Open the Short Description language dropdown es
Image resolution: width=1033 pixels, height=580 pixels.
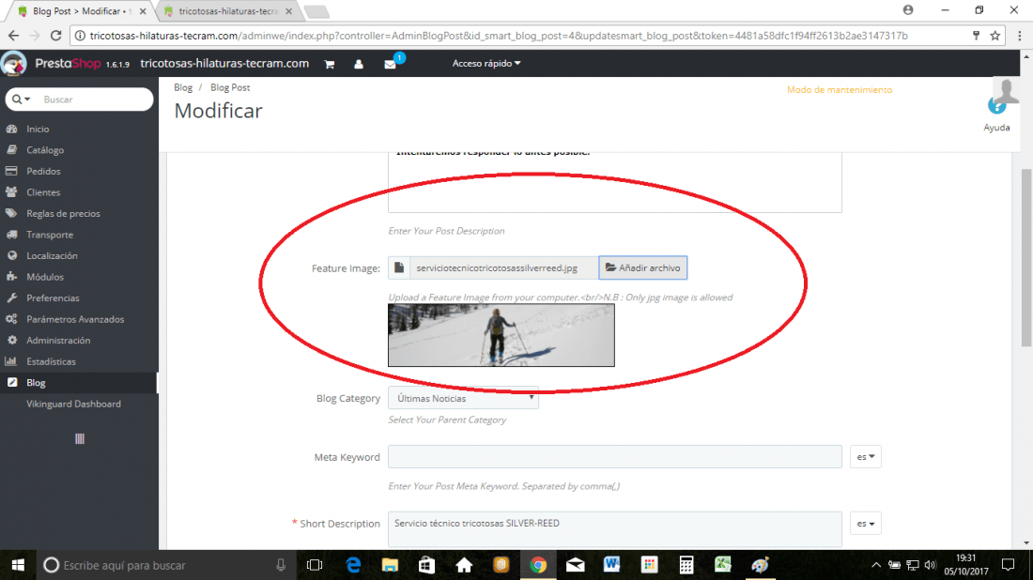[x=866, y=524]
